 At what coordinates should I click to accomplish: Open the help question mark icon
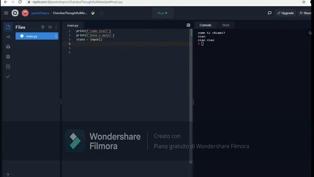point(8,175)
